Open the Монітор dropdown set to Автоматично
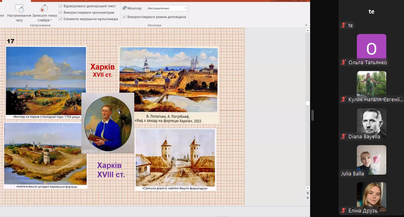 [x=167, y=8]
